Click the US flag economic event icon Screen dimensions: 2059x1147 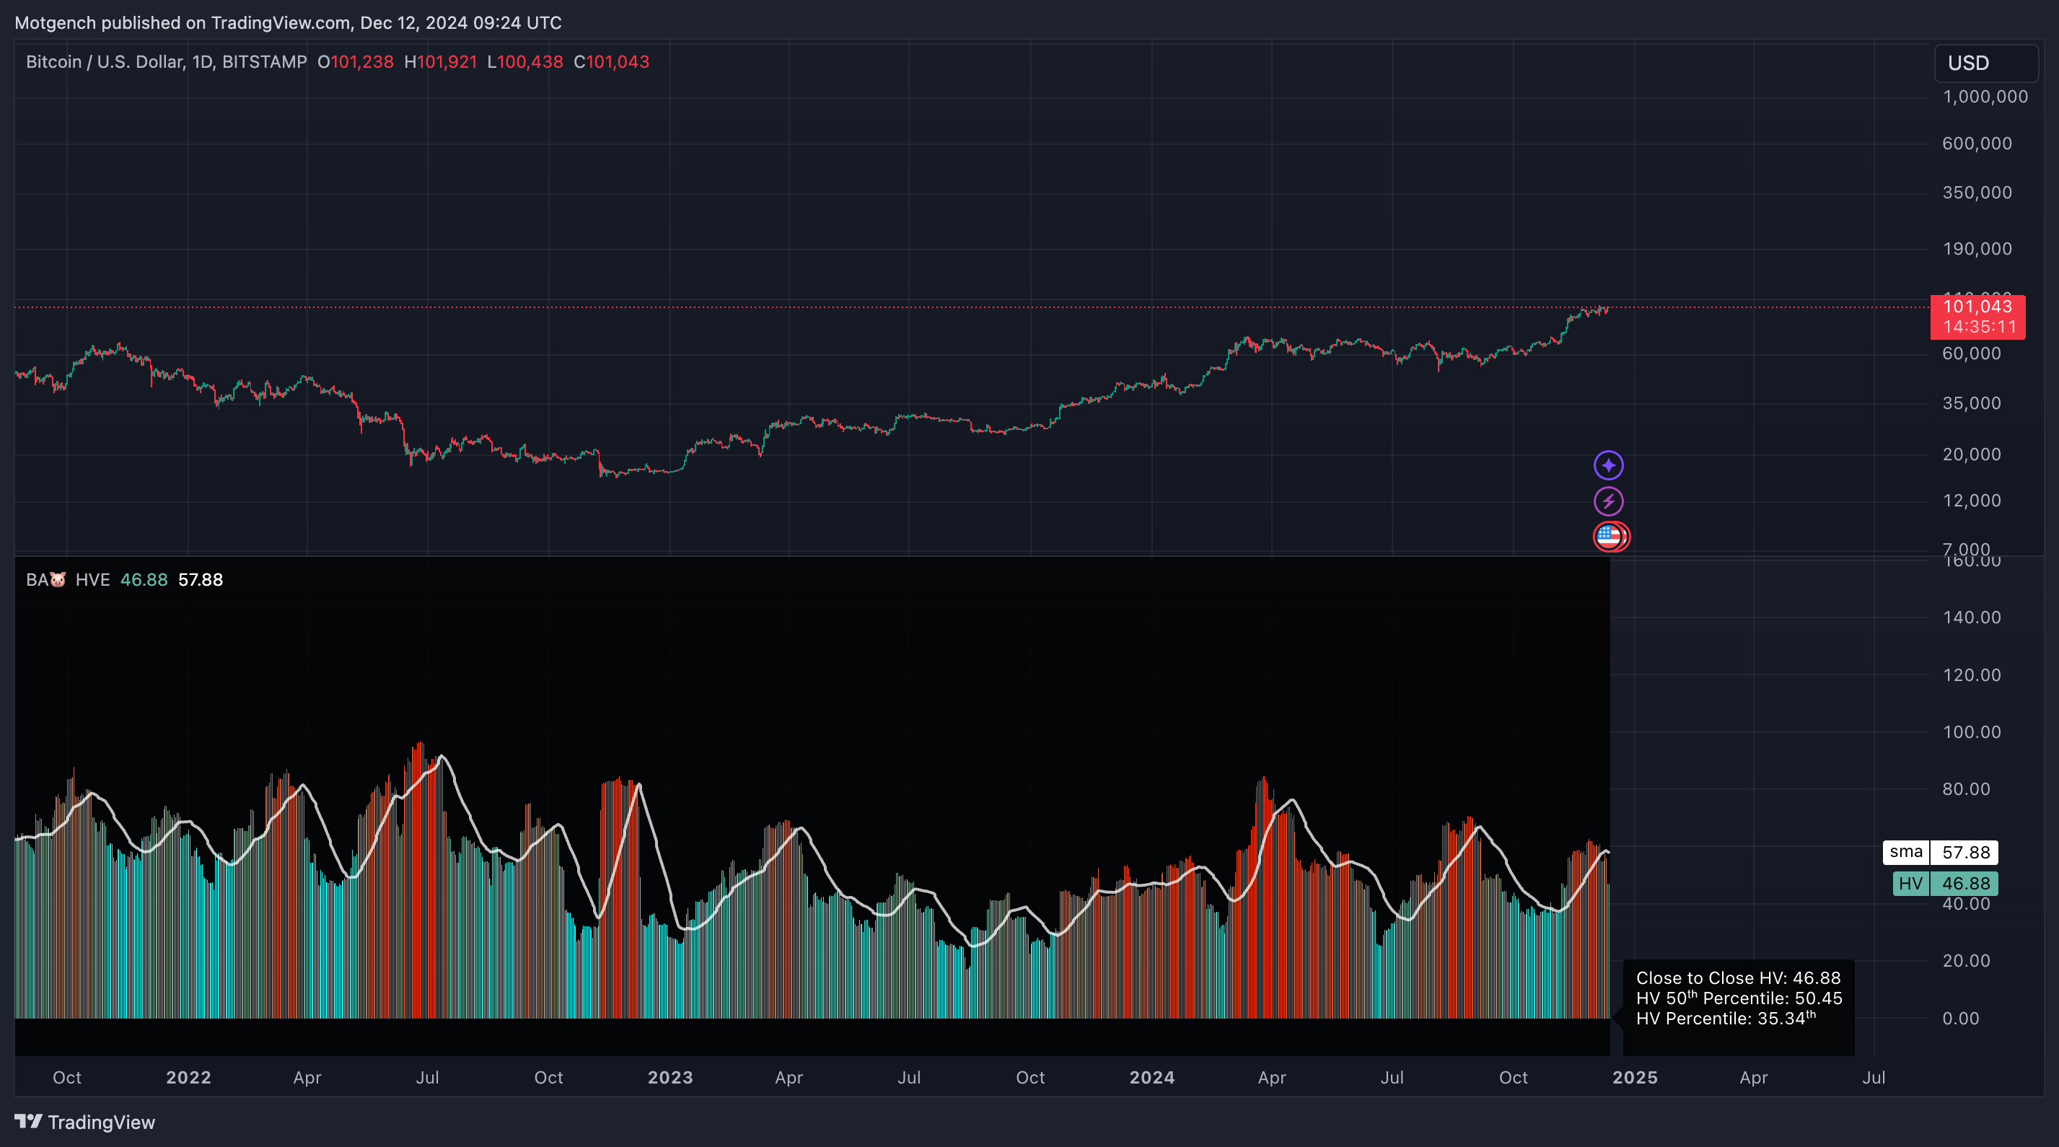pos(1610,536)
